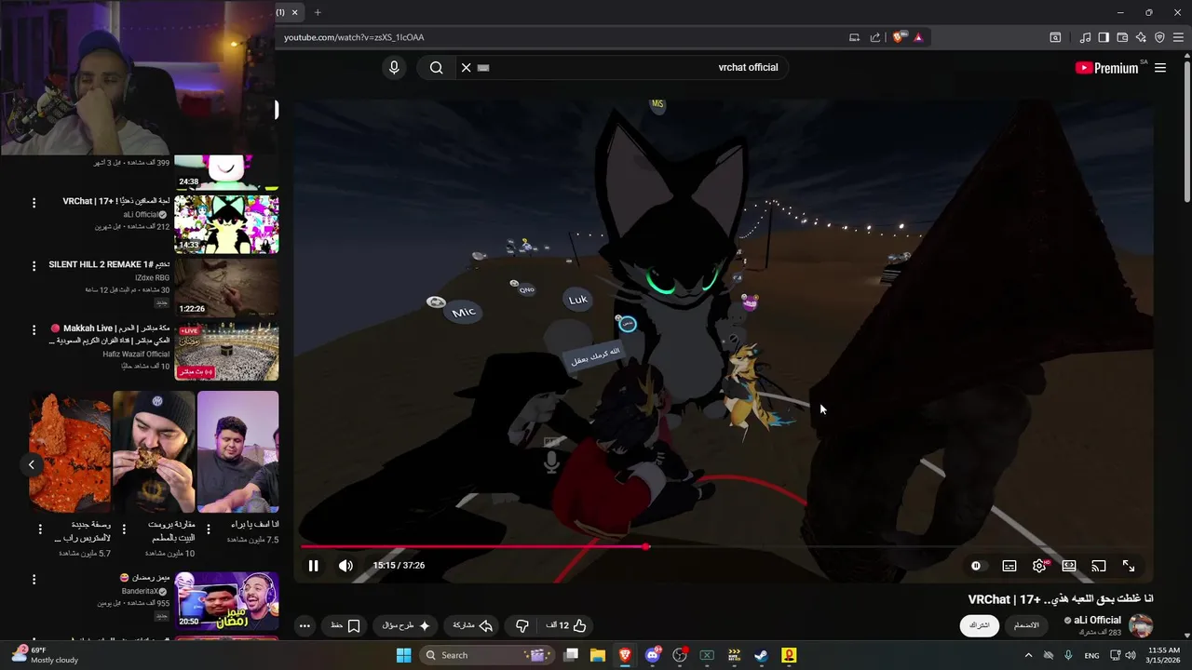Open Discord from the taskbar
Image resolution: width=1192 pixels, height=670 pixels.
coord(653,655)
